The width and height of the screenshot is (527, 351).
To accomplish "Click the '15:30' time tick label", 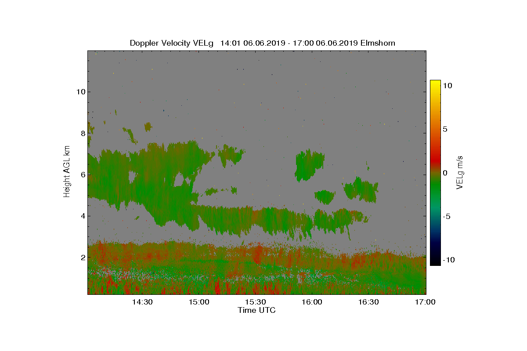I will [256, 302].
